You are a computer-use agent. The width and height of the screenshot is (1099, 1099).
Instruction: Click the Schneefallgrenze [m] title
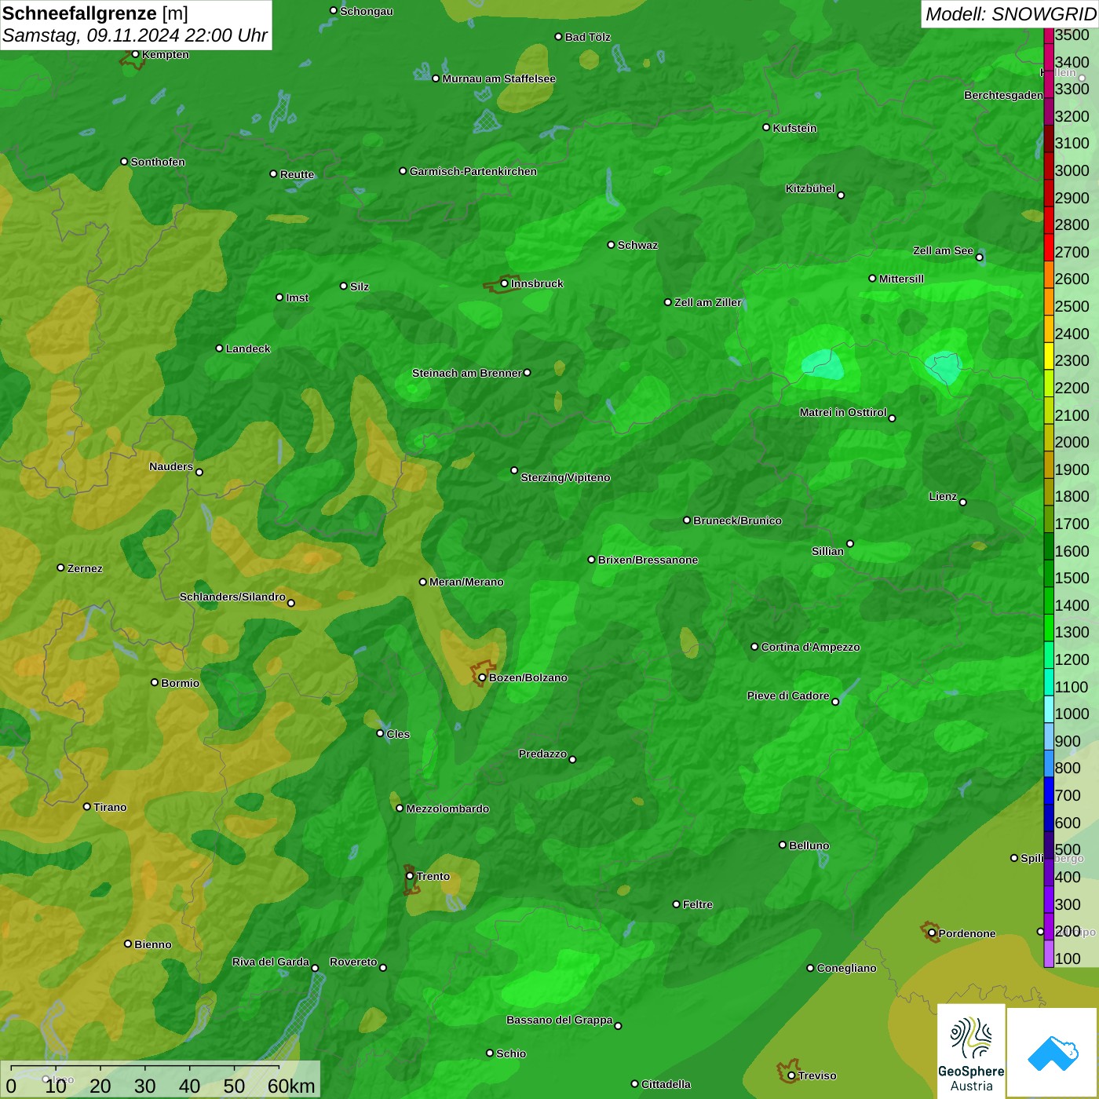pos(95,13)
